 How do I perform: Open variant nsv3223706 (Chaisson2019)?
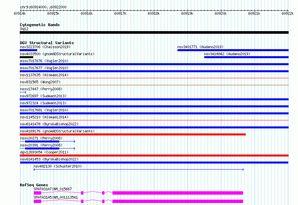pyautogui.click(x=45, y=47)
